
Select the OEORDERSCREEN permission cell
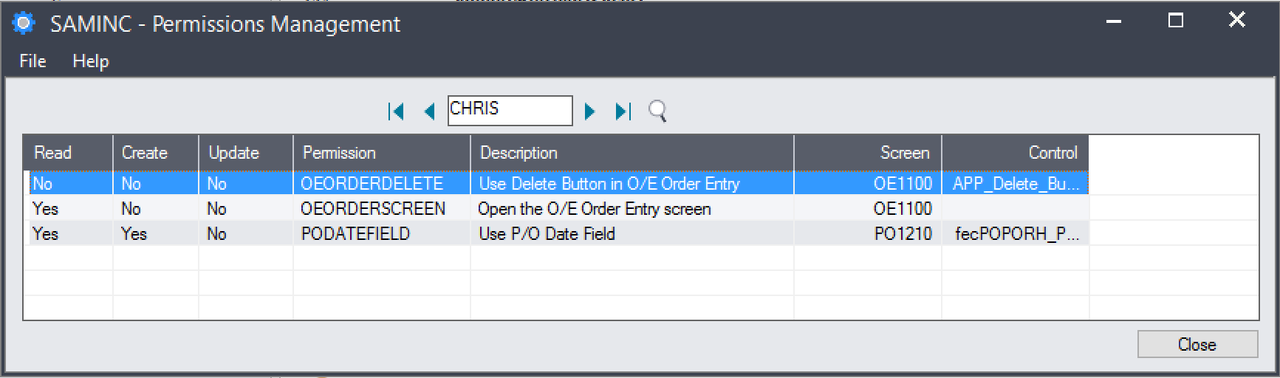[x=382, y=208]
